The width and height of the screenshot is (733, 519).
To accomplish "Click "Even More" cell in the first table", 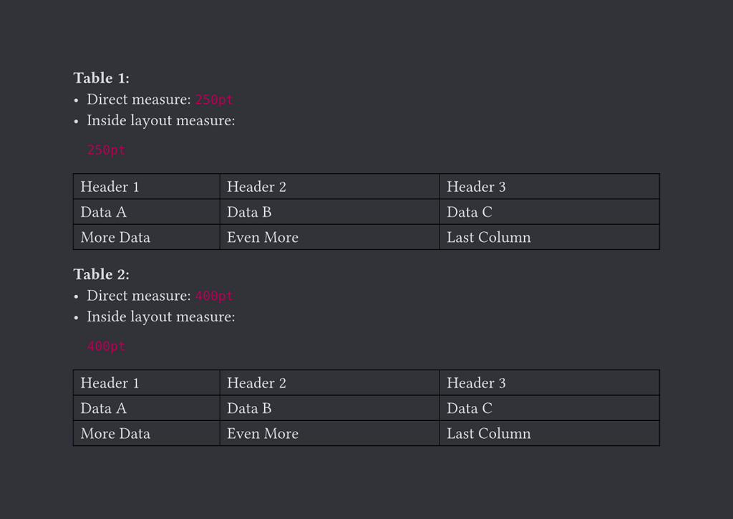I will click(x=263, y=238).
